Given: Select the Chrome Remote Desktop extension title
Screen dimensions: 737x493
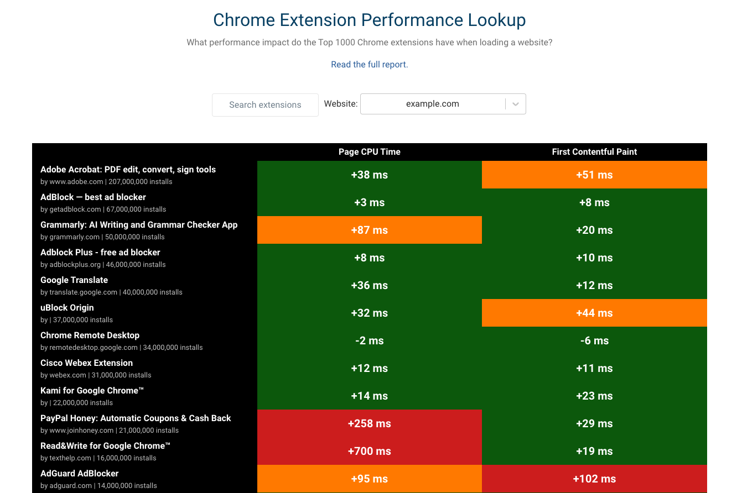Looking at the screenshot, I should click(x=90, y=335).
